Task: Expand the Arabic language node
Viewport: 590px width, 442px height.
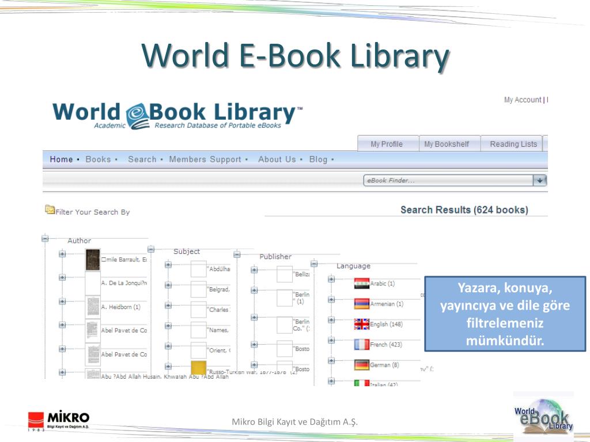Action: point(331,279)
